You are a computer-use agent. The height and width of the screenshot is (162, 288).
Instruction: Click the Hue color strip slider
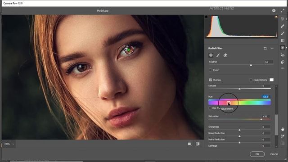(239, 102)
